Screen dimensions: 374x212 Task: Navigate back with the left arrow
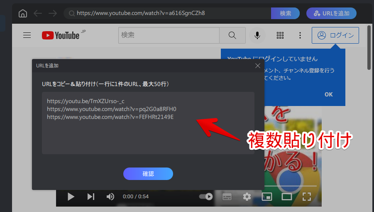click(x=38, y=13)
